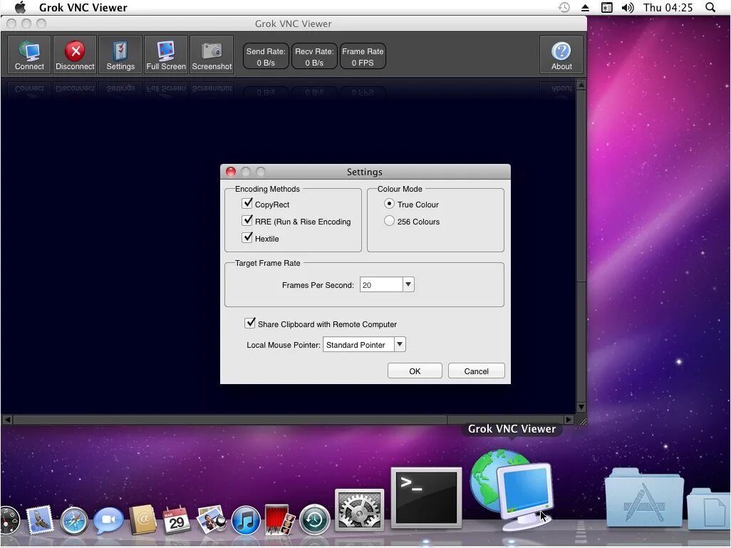The image size is (731, 548).
Task: Expand the Frames Per Second dropdown arrow
Action: point(408,284)
